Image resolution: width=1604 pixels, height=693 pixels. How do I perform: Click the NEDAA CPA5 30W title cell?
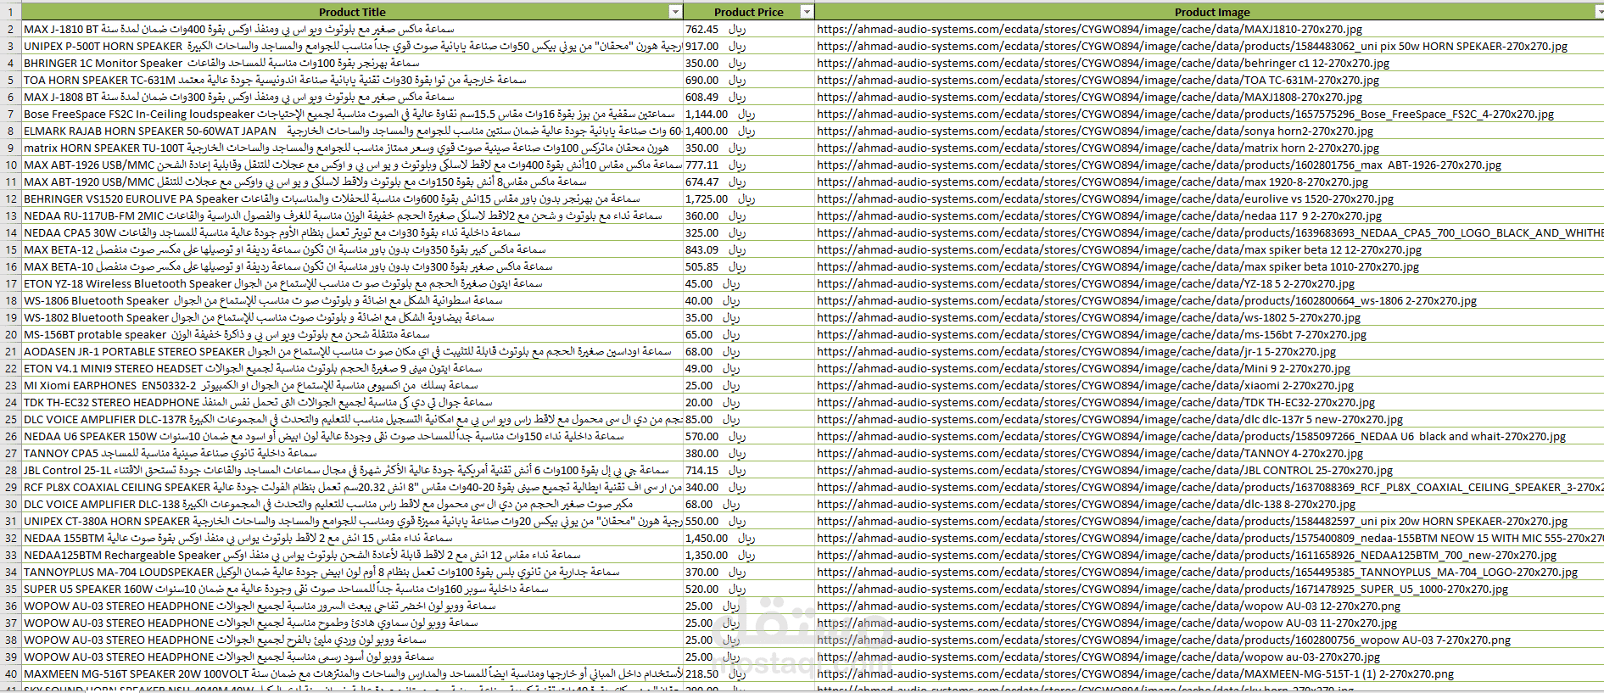pyautogui.click(x=352, y=232)
